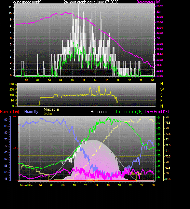This screenshot has width=190, height=209.
Task: Click the Heatindex legend label
Action: (99, 112)
